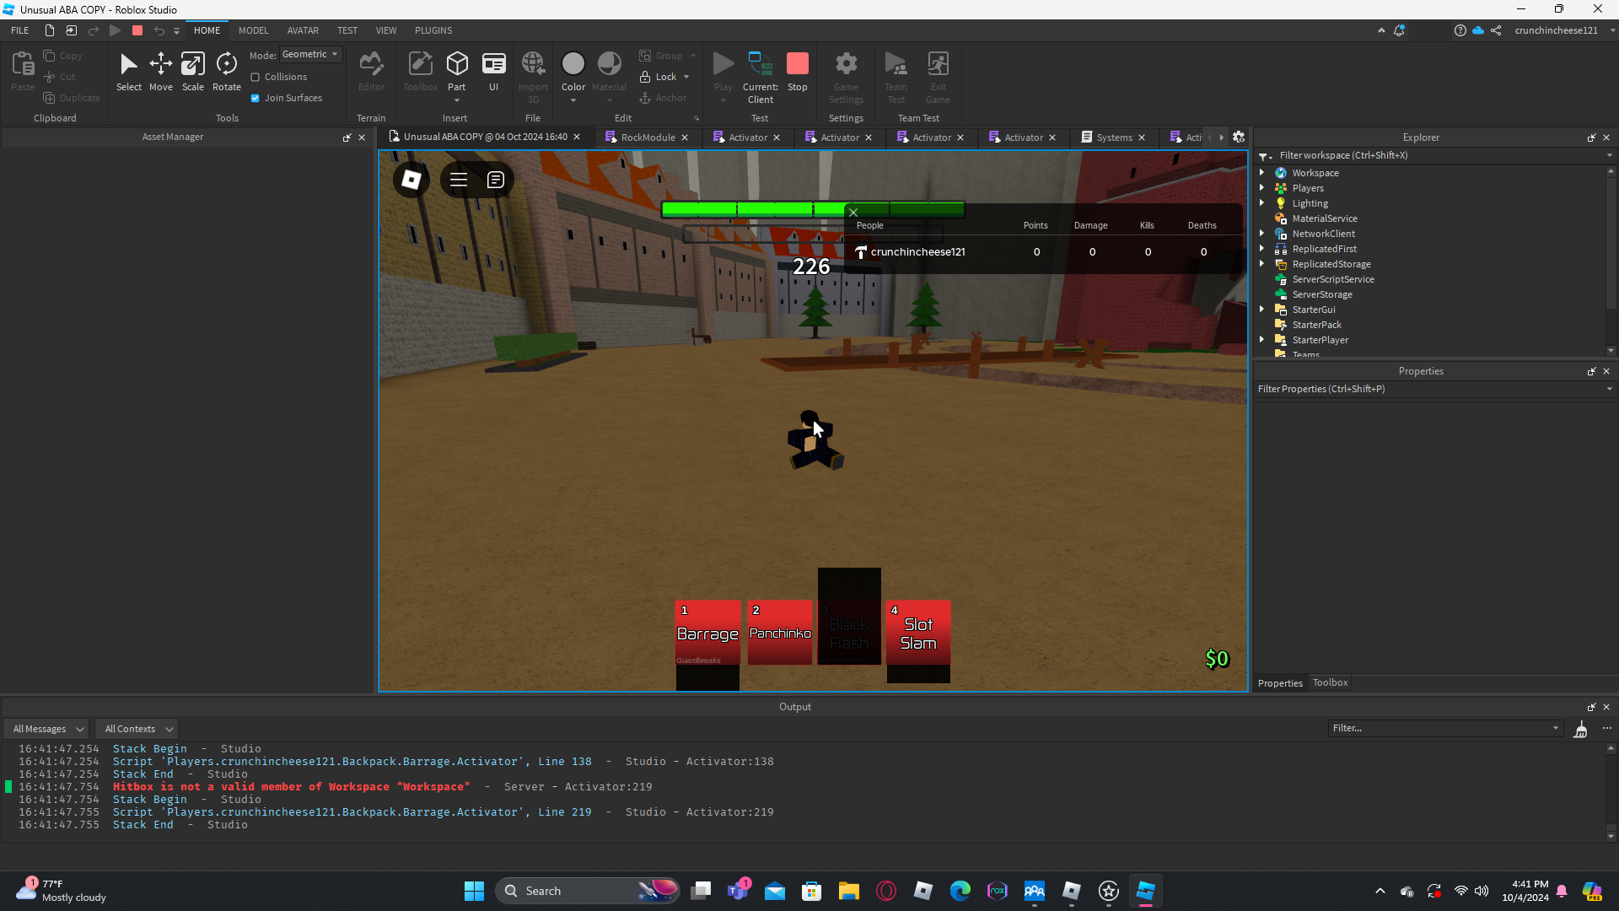Expand the Players tree node
The width and height of the screenshot is (1619, 911).
pos(1262,188)
